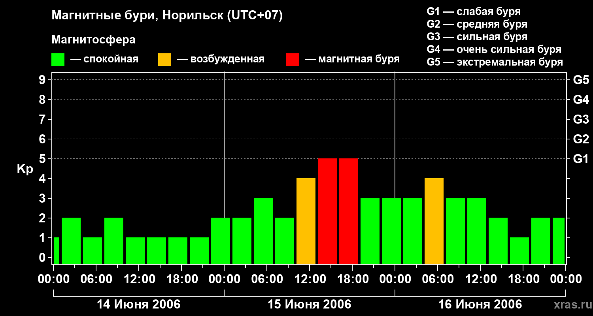Click the green Kp 1 bar before 18:00 on 16 Июня

click(x=519, y=250)
